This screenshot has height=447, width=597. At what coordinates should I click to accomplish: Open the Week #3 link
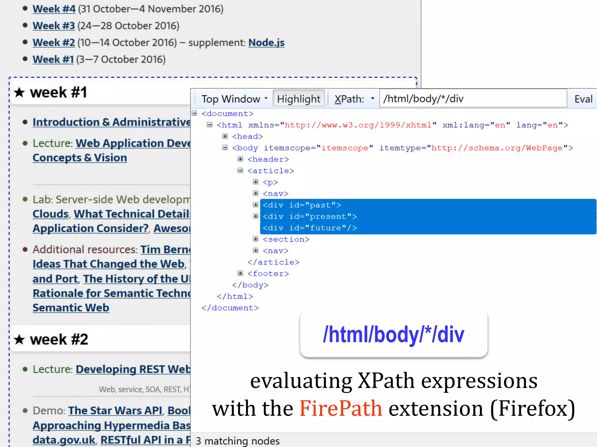tap(54, 26)
